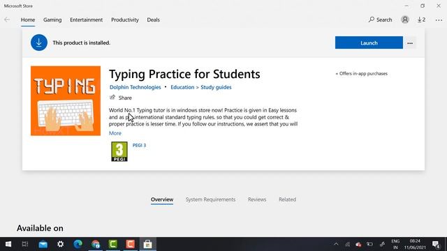Share this app
The height and width of the screenshot is (251, 447).
click(x=121, y=98)
